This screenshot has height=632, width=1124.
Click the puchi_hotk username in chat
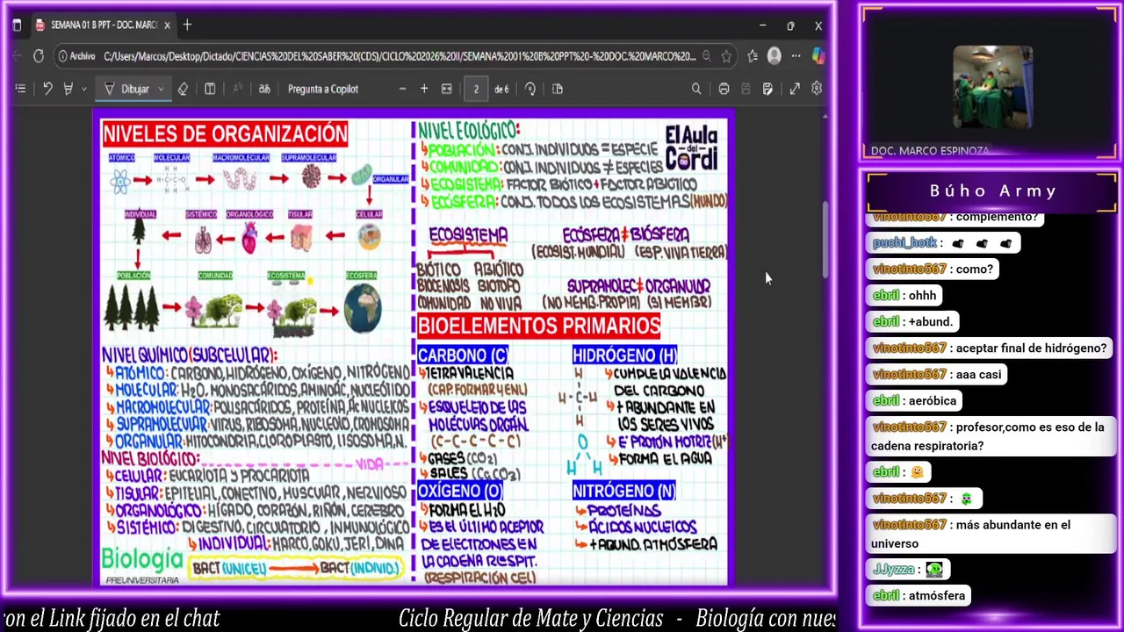pos(904,243)
